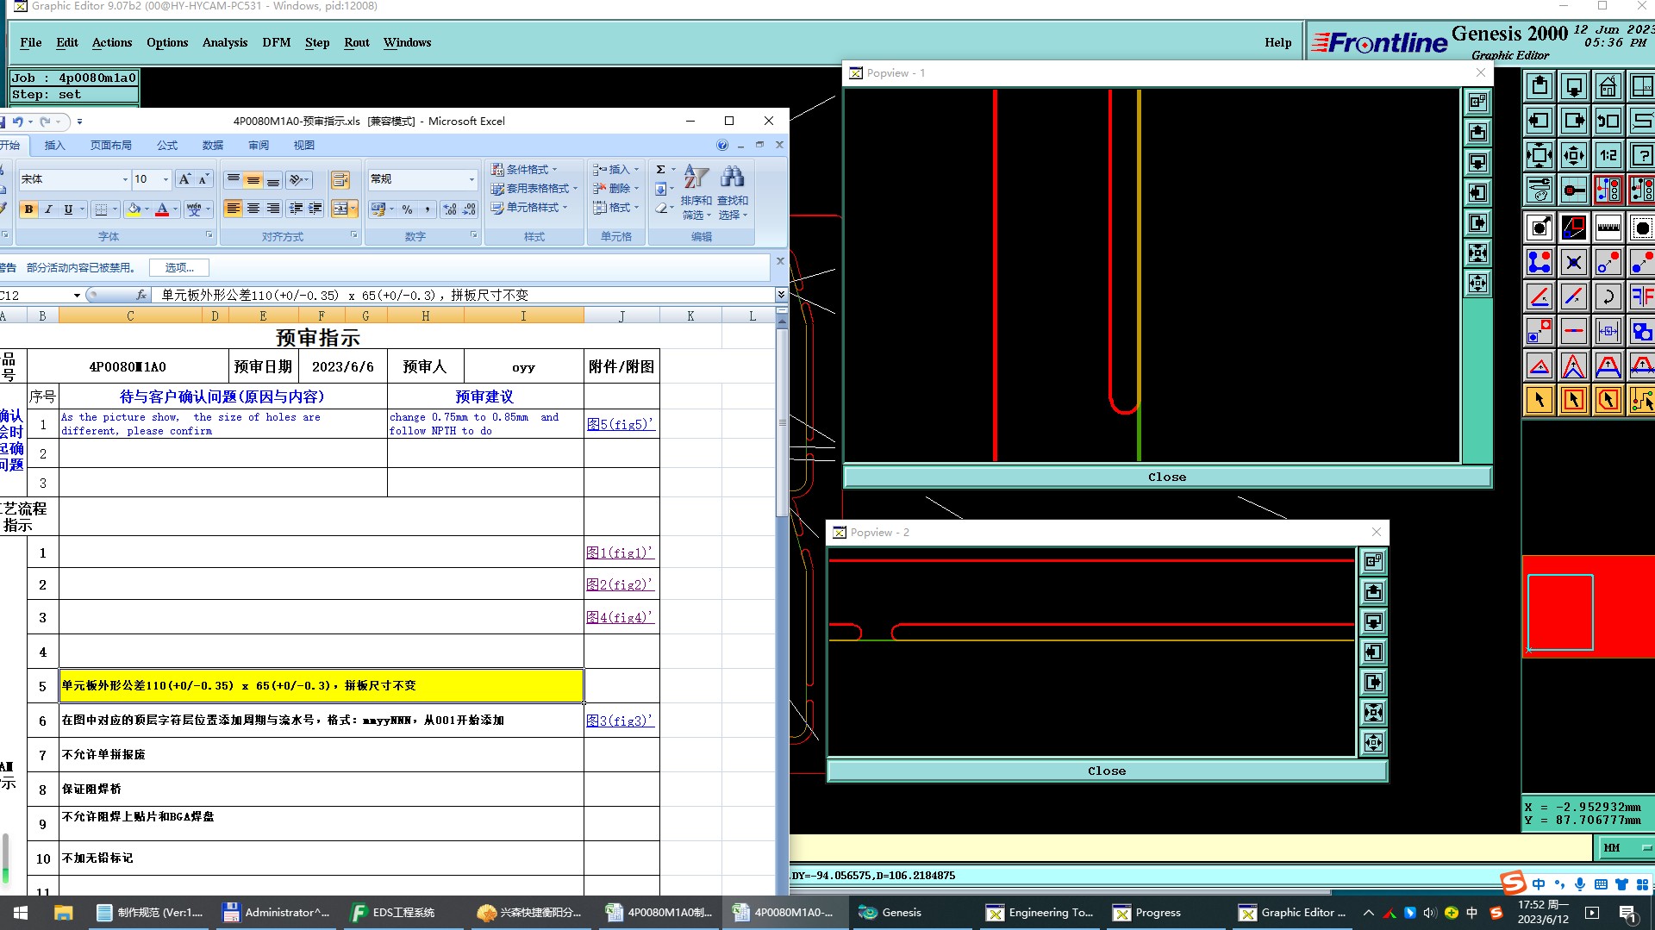Switch to the 页面布局 ribbon tab
Screen dimensions: 1655x930
[111, 145]
